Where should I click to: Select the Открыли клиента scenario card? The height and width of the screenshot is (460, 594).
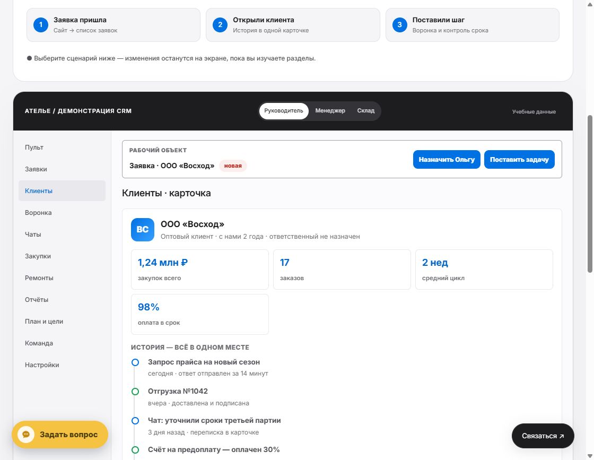coord(293,25)
